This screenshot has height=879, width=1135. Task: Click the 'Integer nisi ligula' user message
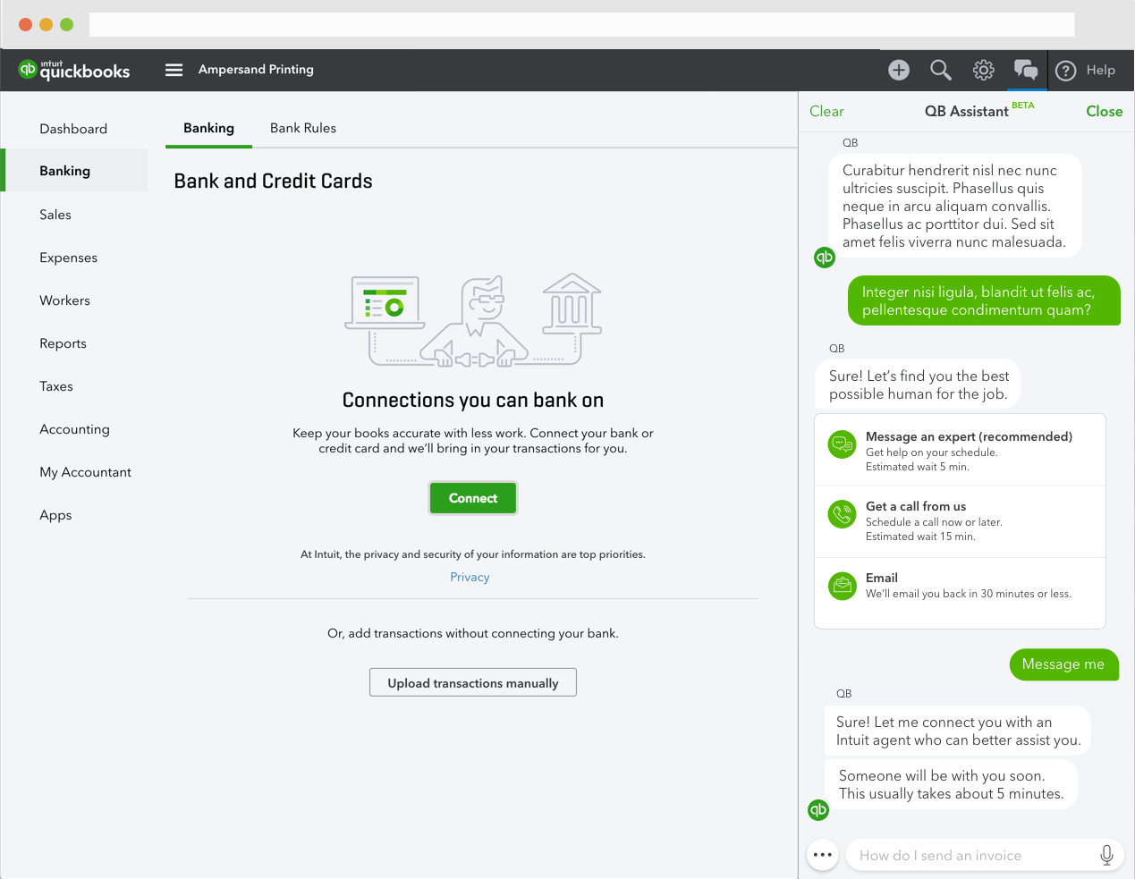[x=984, y=300]
